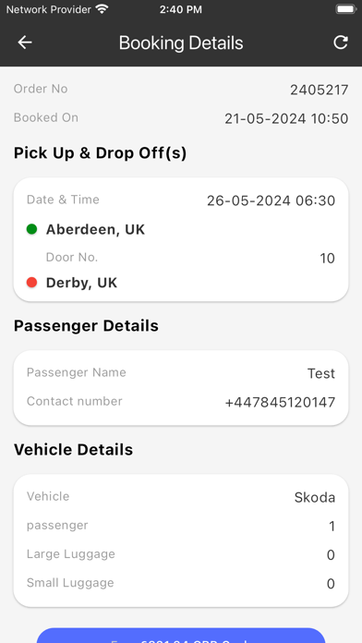Tap the green pickup location dot
This screenshot has width=362, height=643.
tap(31, 229)
